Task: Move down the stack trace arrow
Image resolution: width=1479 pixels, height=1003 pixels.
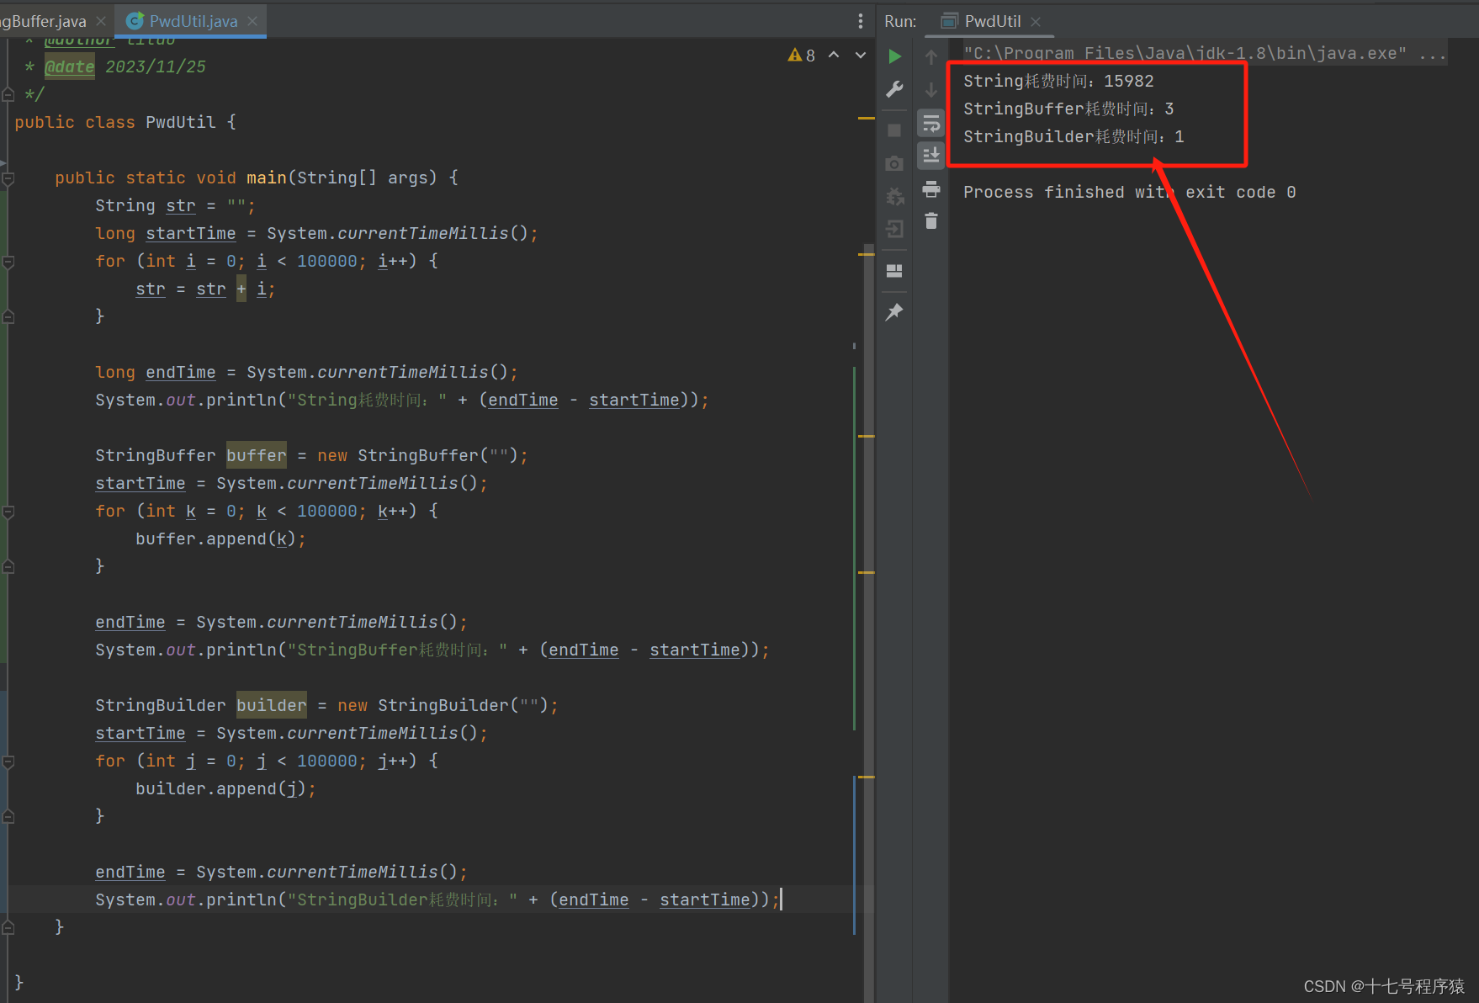Action: click(931, 89)
